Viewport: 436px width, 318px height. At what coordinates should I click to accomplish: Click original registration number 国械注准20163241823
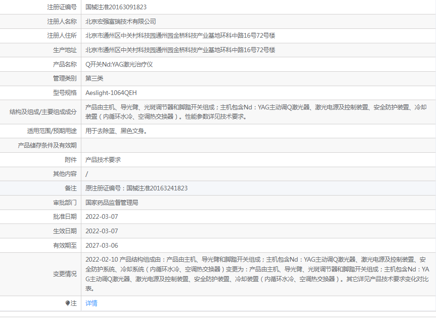click(137, 188)
